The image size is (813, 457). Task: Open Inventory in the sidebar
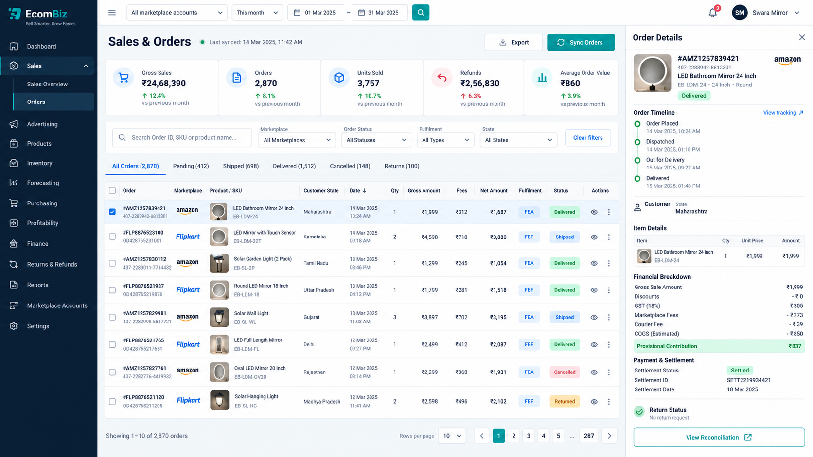click(49, 163)
